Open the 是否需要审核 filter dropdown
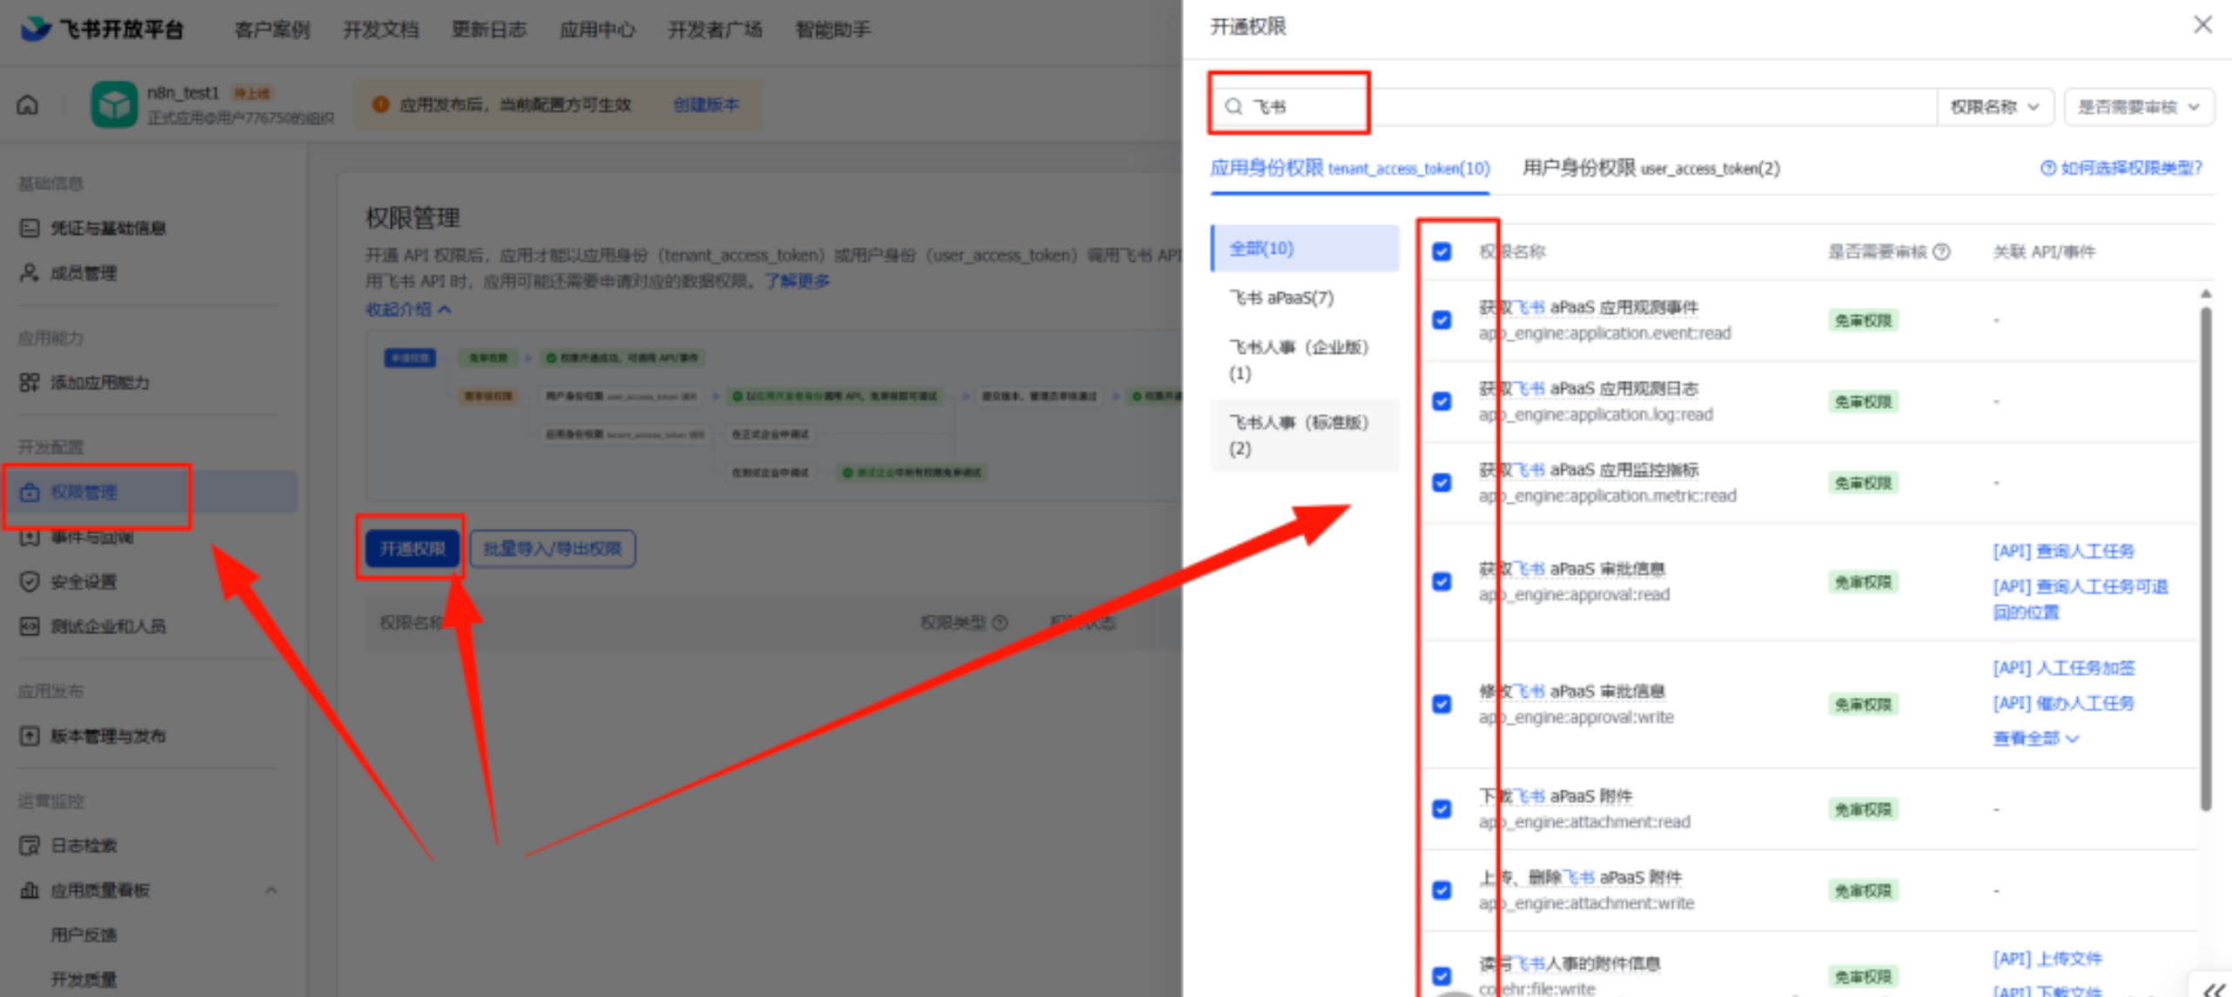Screen dimensions: 2232x997 tap(2139, 107)
